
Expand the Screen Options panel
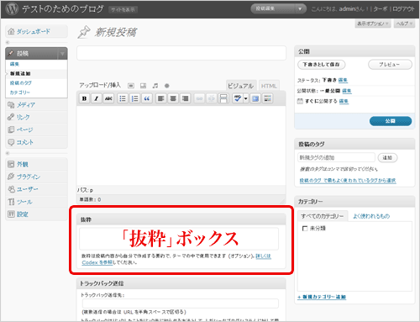pyautogui.click(x=373, y=24)
